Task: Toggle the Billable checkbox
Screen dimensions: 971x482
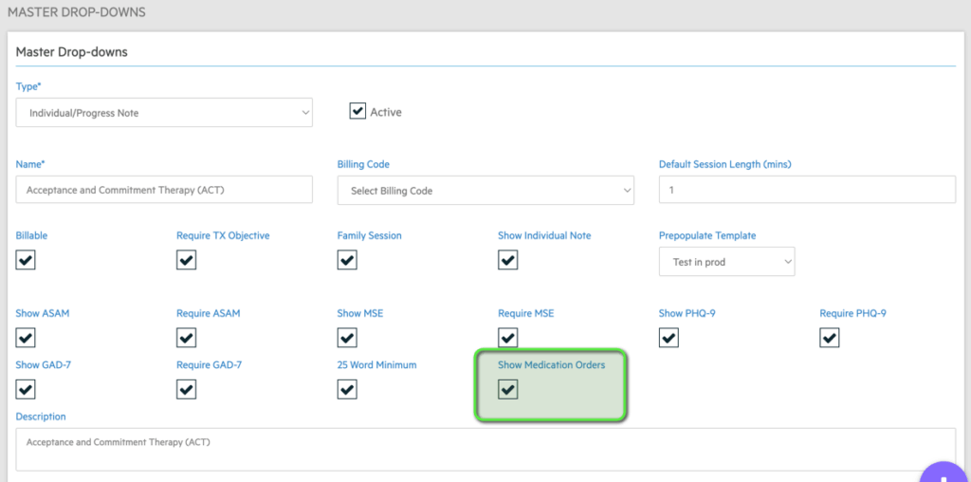Action: [x=26, y=260]
